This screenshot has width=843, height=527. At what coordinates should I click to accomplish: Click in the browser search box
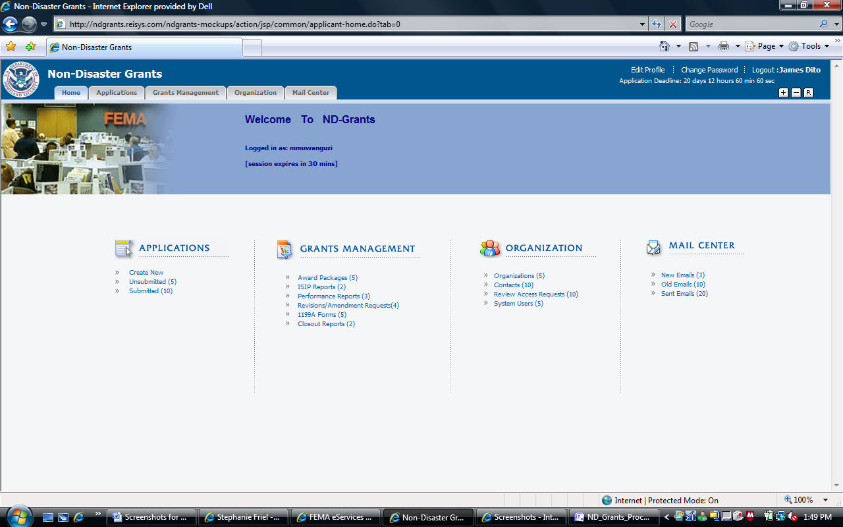(x=751, y=24)
